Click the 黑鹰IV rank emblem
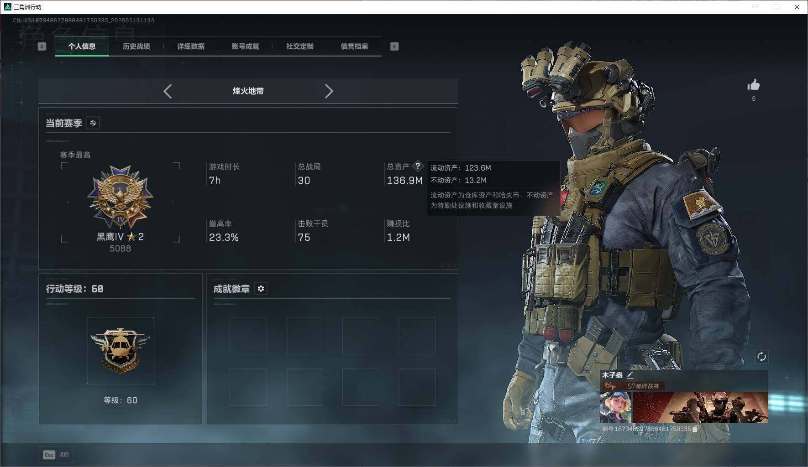The image size is (808, 467). point(121,197)
